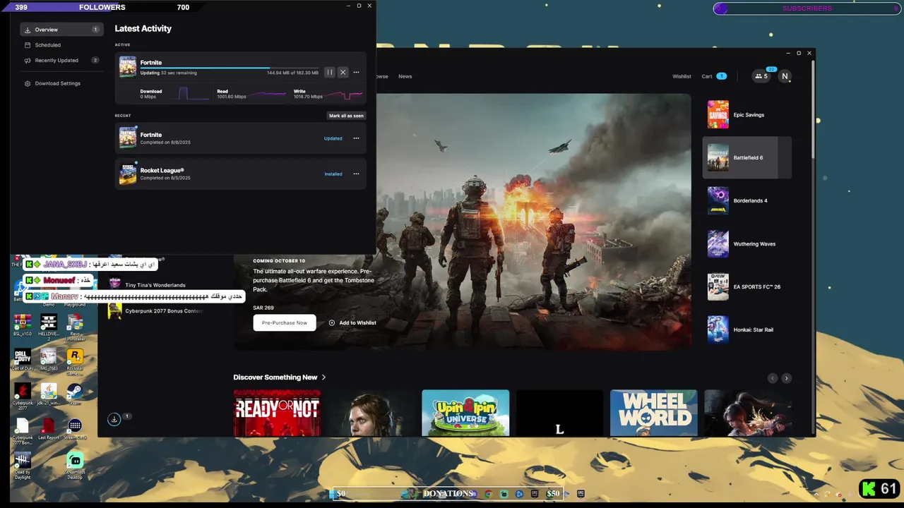
Task: Click Pre-Purchase Now for Battlefield 6
Action: pyautogui.click(x=285, y=322)
